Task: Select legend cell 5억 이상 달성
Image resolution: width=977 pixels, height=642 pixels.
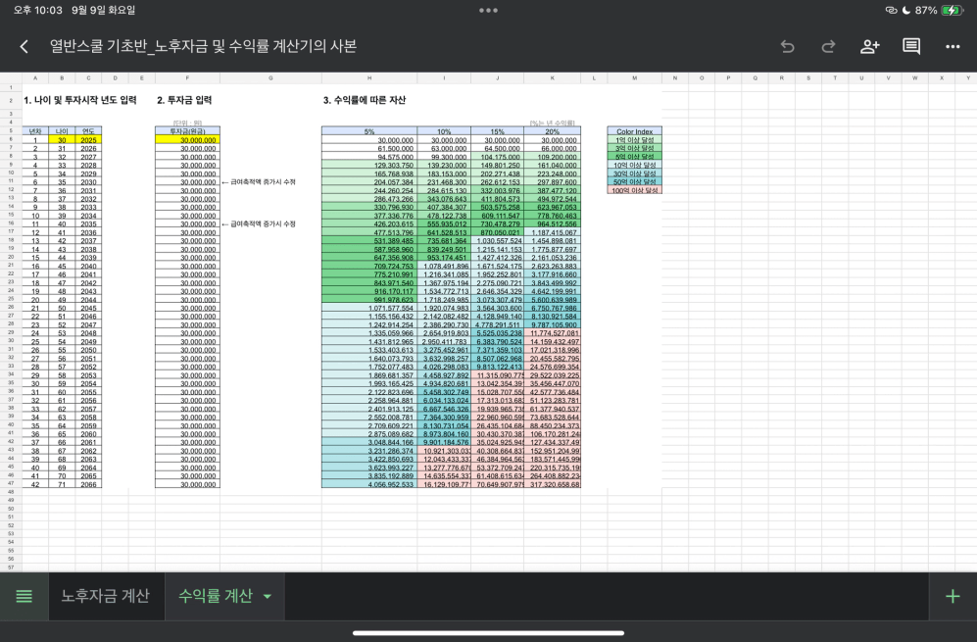Action: tap(634, 157)
